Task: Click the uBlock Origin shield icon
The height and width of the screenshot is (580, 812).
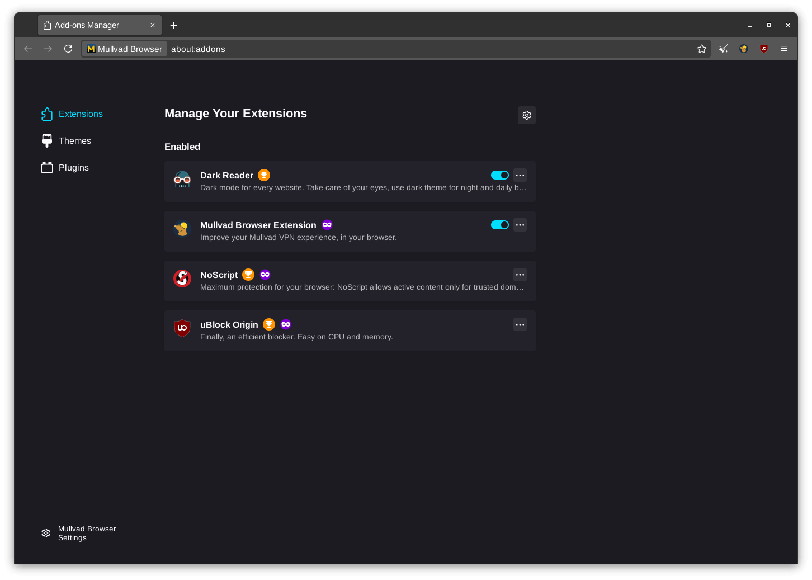Action: (x=182, y=328)
